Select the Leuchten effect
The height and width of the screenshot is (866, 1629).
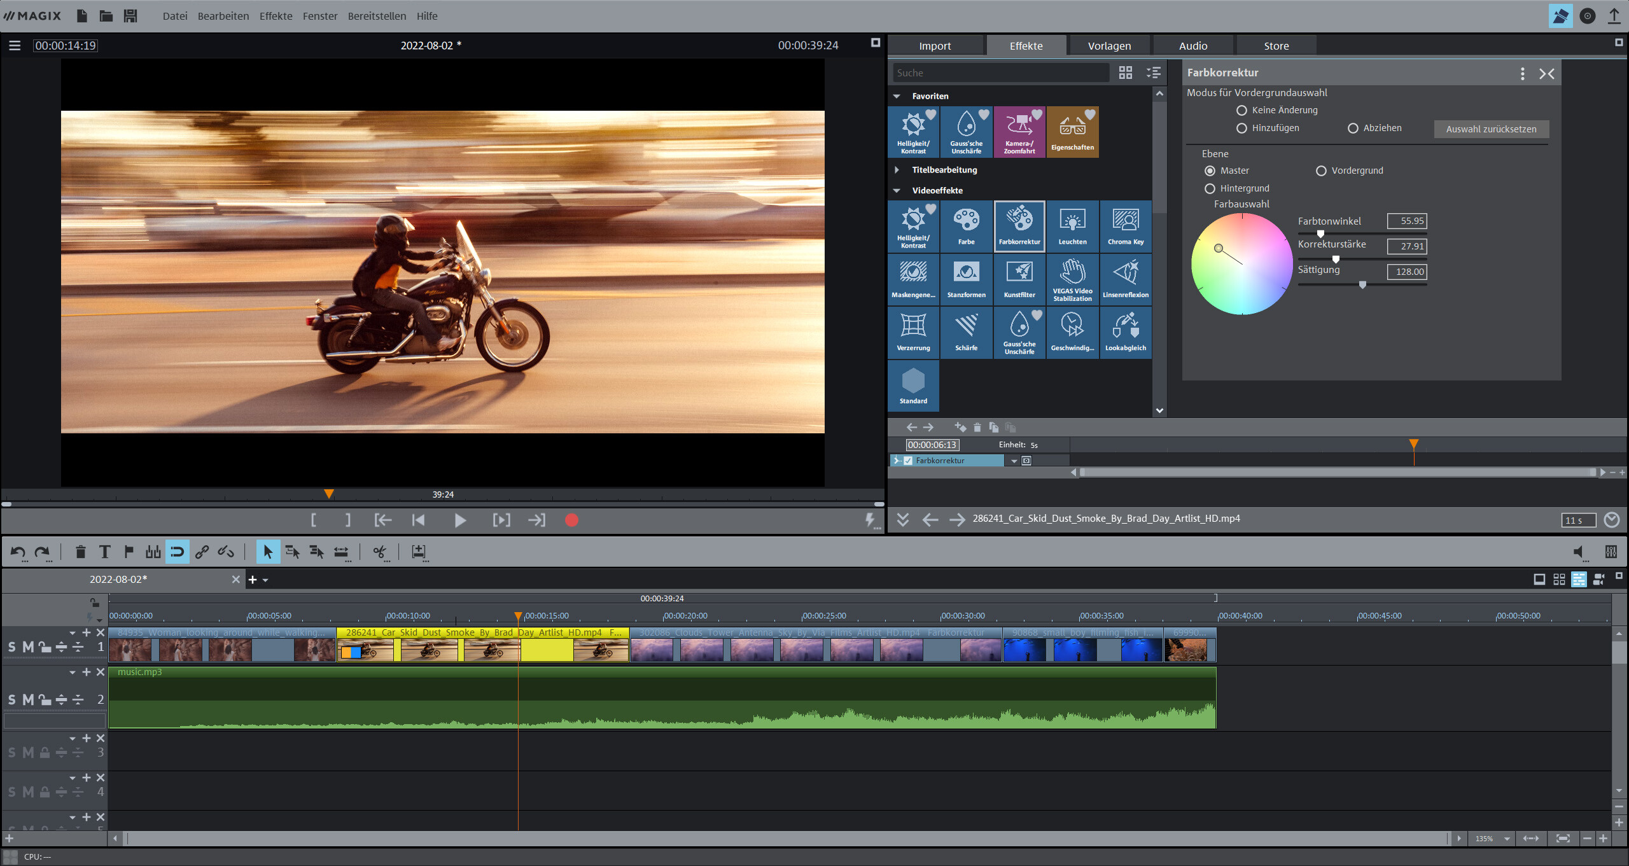click(1072, 226)
